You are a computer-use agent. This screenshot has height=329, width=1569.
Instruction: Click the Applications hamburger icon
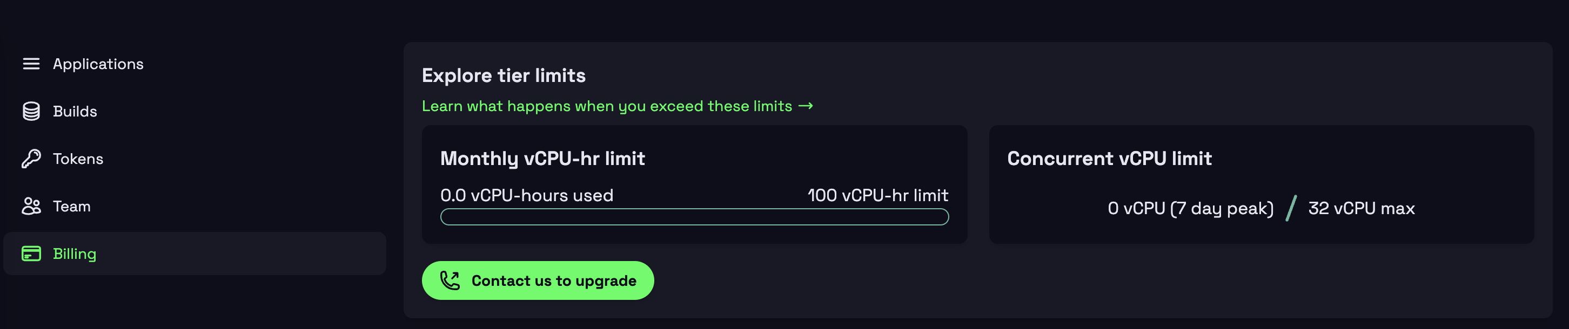[31, 64]
